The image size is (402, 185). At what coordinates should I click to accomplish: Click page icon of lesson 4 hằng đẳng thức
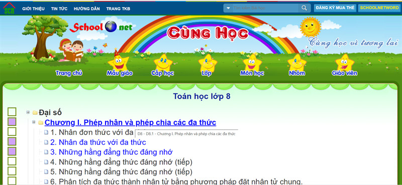coord(46,162)
